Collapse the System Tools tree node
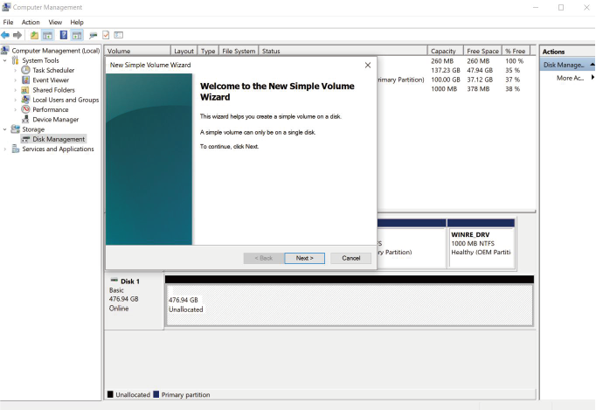Viewport: 596px width, 410px height. (x=5, y=61)
